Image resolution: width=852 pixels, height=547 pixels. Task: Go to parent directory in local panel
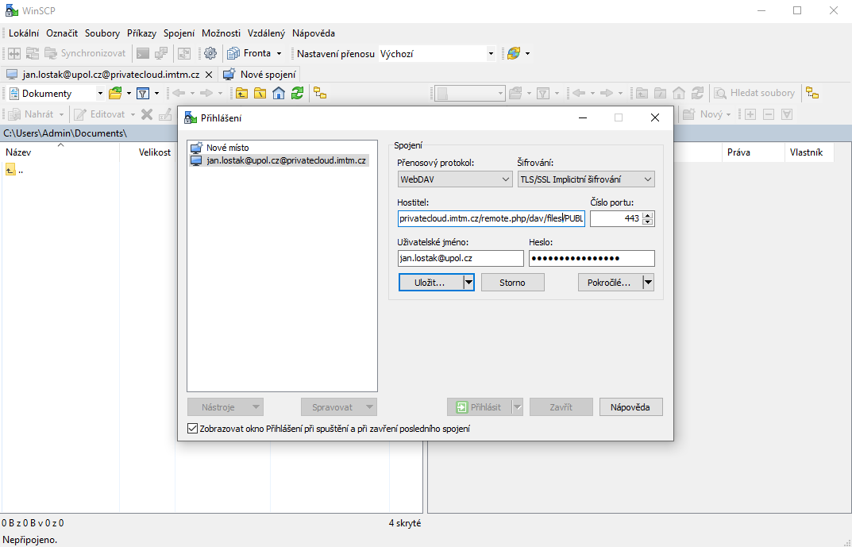[242, 94]
